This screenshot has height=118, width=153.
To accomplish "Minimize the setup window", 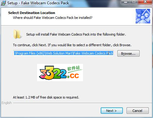I will click(x=126, y=2).
